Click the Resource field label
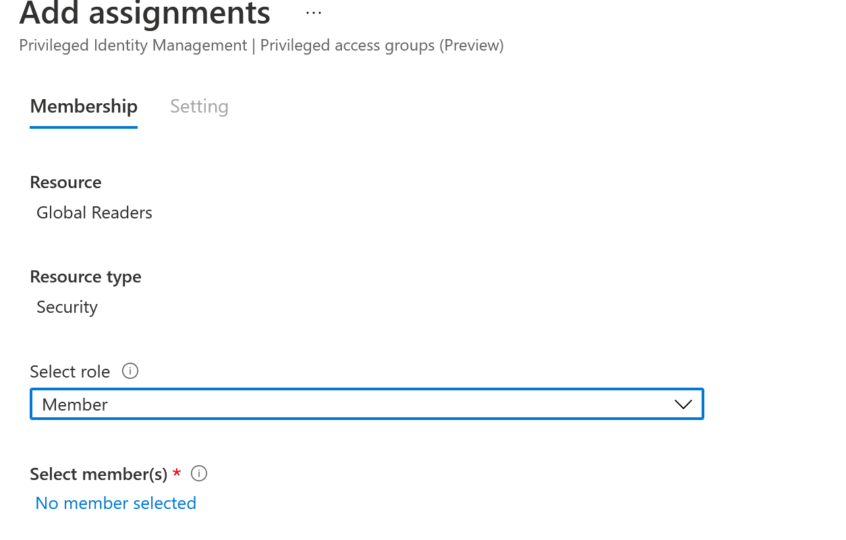The image size is (846, 540). click(x=65, y=182)
